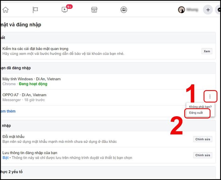Click the "em thêm" see more link
221x180 pixels.
(8, 111)
